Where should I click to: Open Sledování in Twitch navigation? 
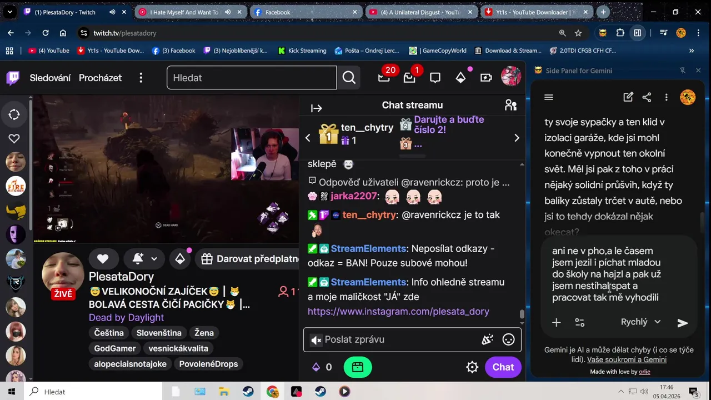point(50,78)
